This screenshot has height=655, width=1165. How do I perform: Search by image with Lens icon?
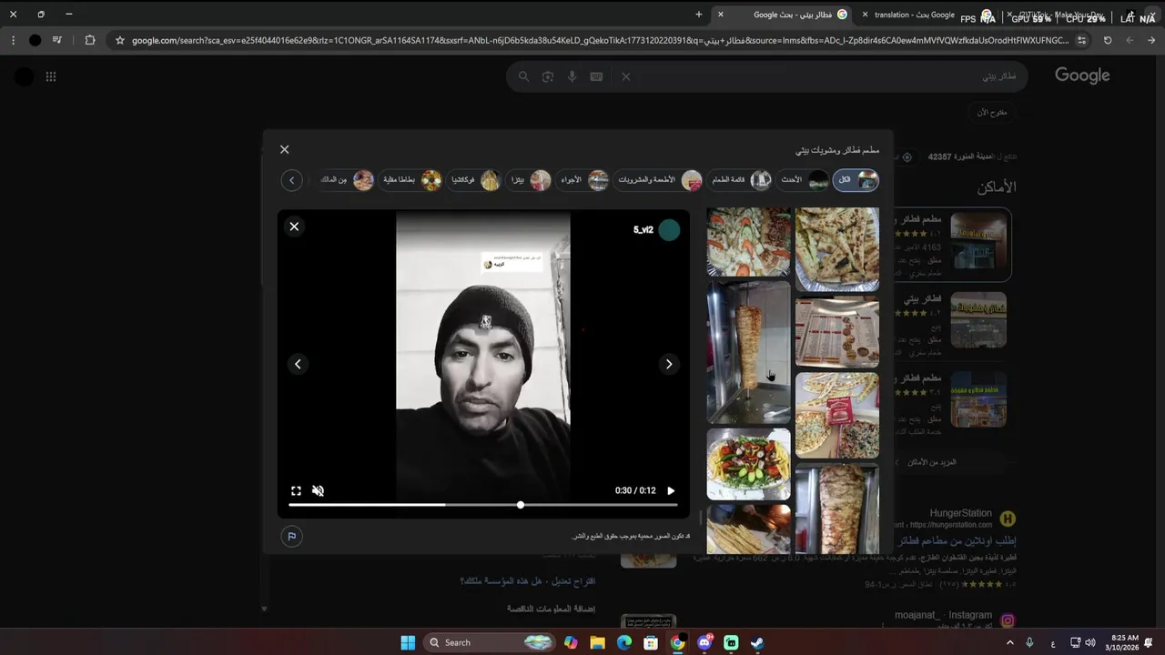548,76
